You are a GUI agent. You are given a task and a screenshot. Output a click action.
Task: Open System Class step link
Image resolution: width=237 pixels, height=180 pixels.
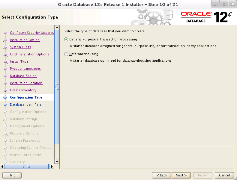pos(20,47)
